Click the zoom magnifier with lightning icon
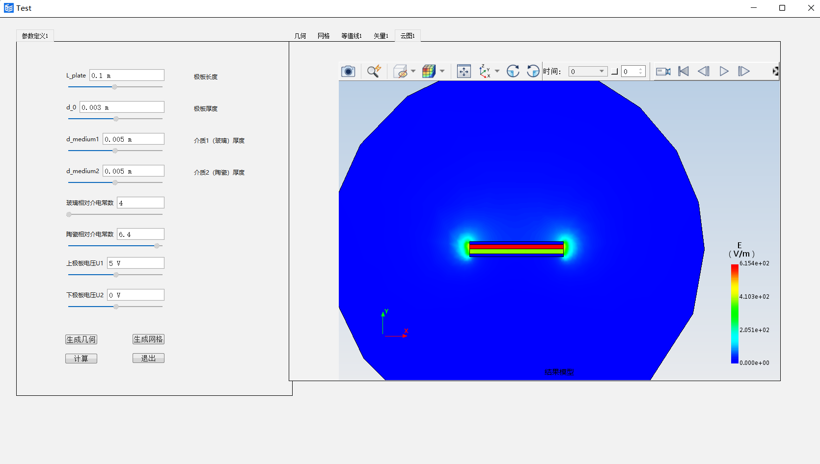 pyautogui.click(x=374, y=72)
